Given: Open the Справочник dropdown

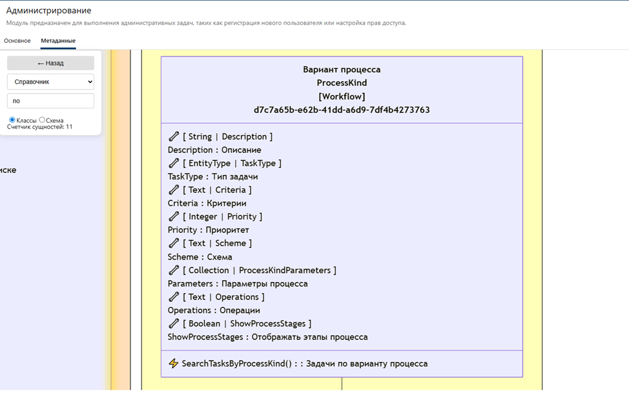Looking at the screenshot, I should 50,82.
